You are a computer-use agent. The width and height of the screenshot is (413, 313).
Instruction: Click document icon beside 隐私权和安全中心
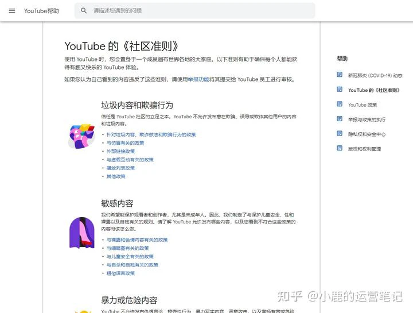coord(340,133)
